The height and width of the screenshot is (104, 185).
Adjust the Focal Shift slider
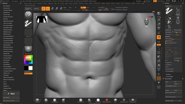(x=107, y=8)
